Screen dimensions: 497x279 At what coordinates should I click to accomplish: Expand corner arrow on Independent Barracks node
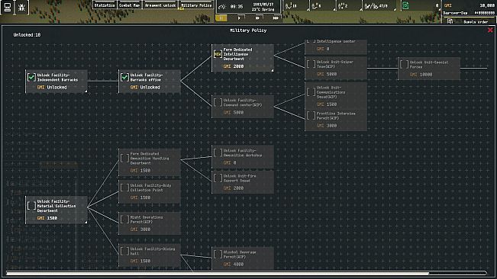click(86, 91)
